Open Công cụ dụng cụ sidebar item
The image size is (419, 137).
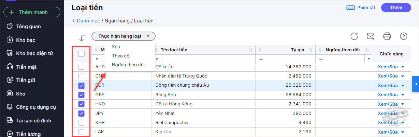pos(36,107)
